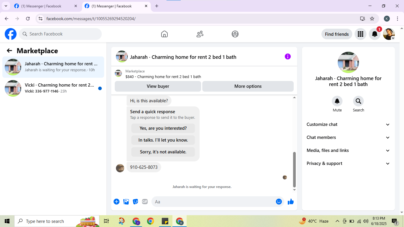The width and height of the screenshot is (404, 227).
Task: Go to the Home feed icon
Action: (164, 34)
